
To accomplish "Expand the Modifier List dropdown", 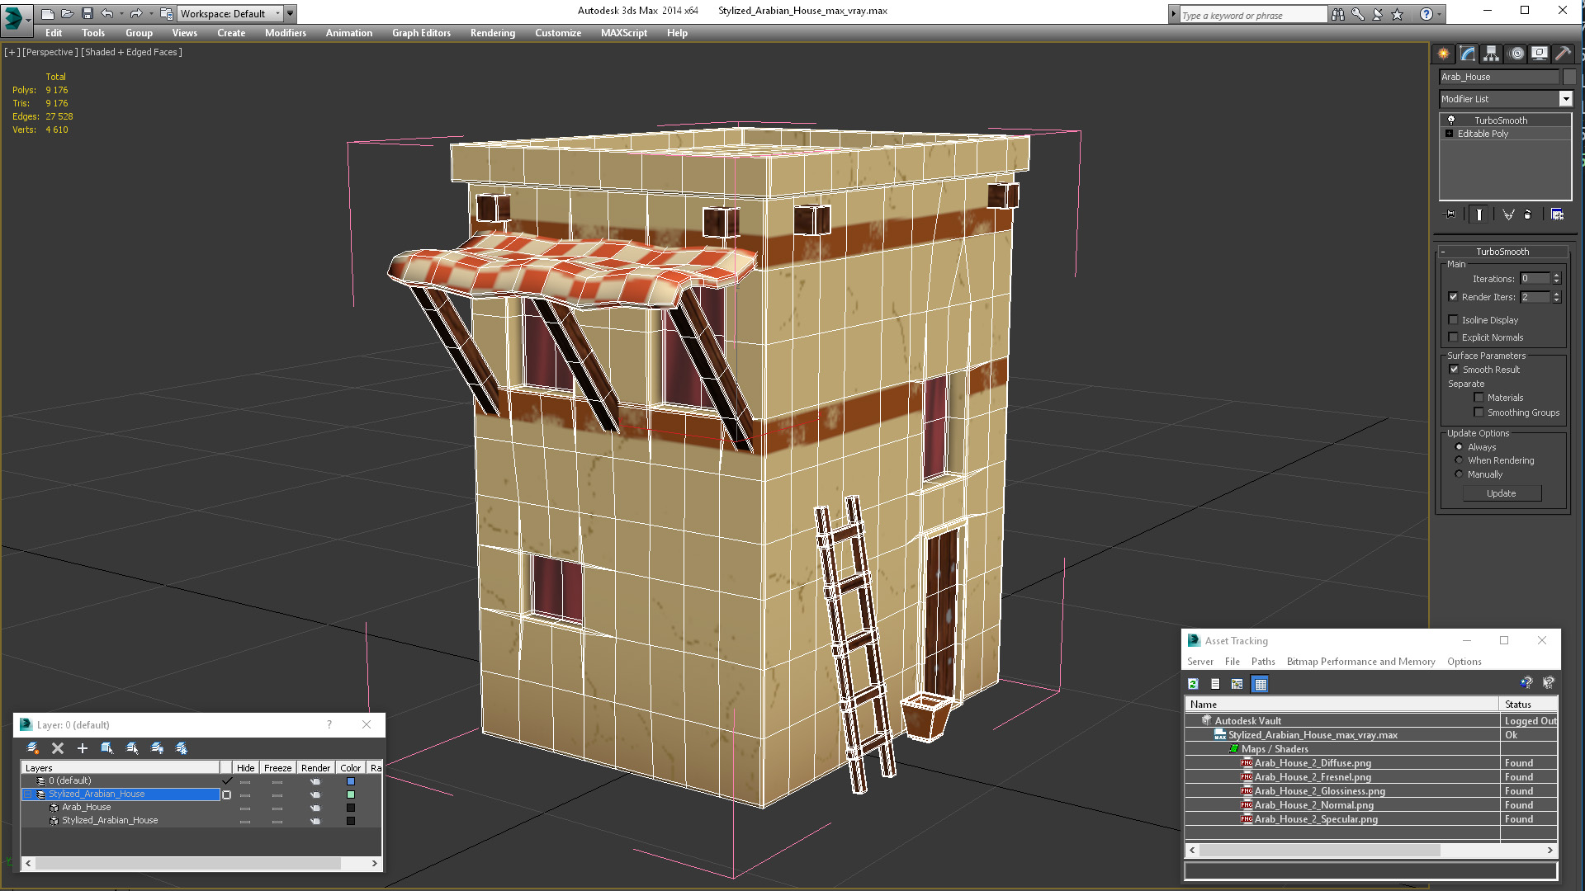I will (x=1564, y=98).
